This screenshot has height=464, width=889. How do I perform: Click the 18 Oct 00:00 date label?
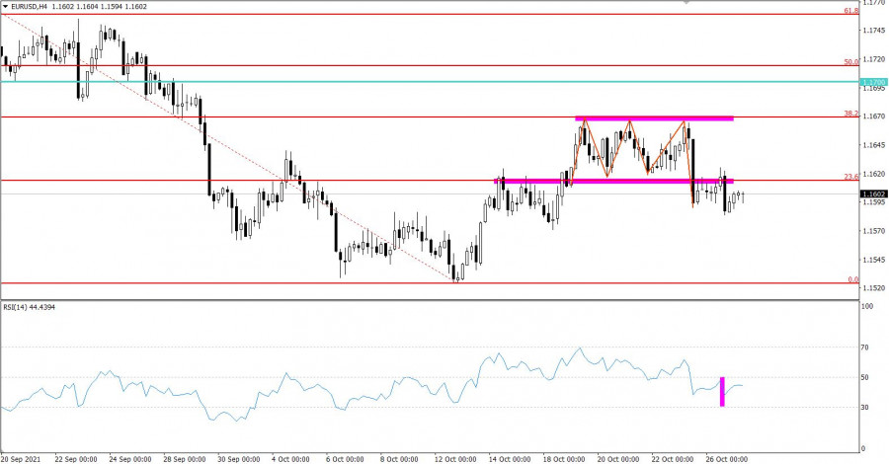tap(565, 459)
